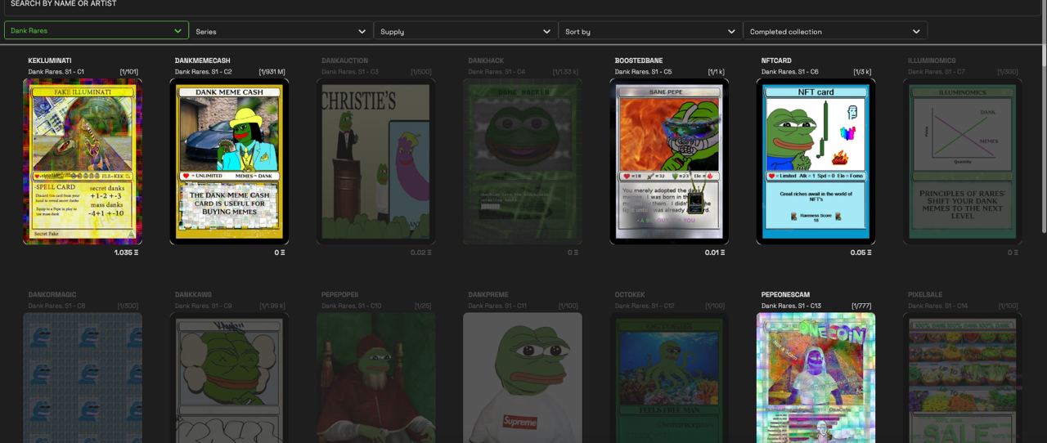Open the PEPEONESCAM card image
The height and width of the screenshot is (443, 1047).
point(816,378)
